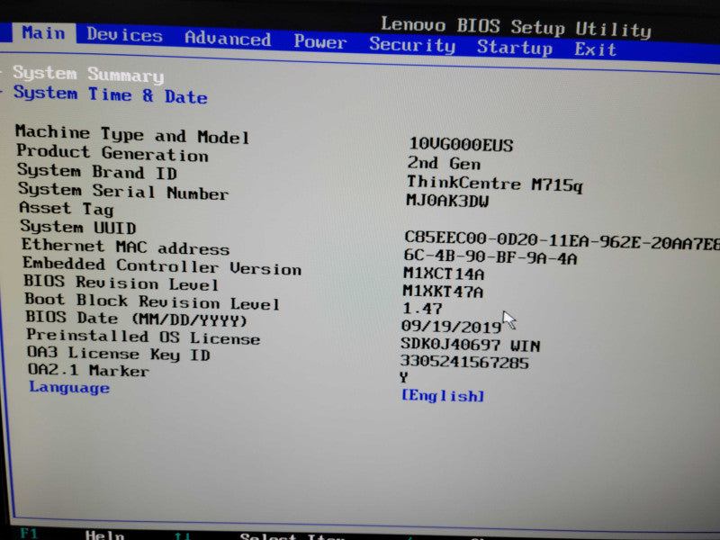Open the Devices tab
Viewport: 720px width, 540px height.
[124, 35]
